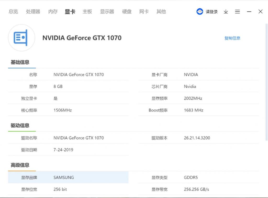Open the 处理器 processor tab
The height and width of the screenshot is (198, 268).
coord(33,12)
